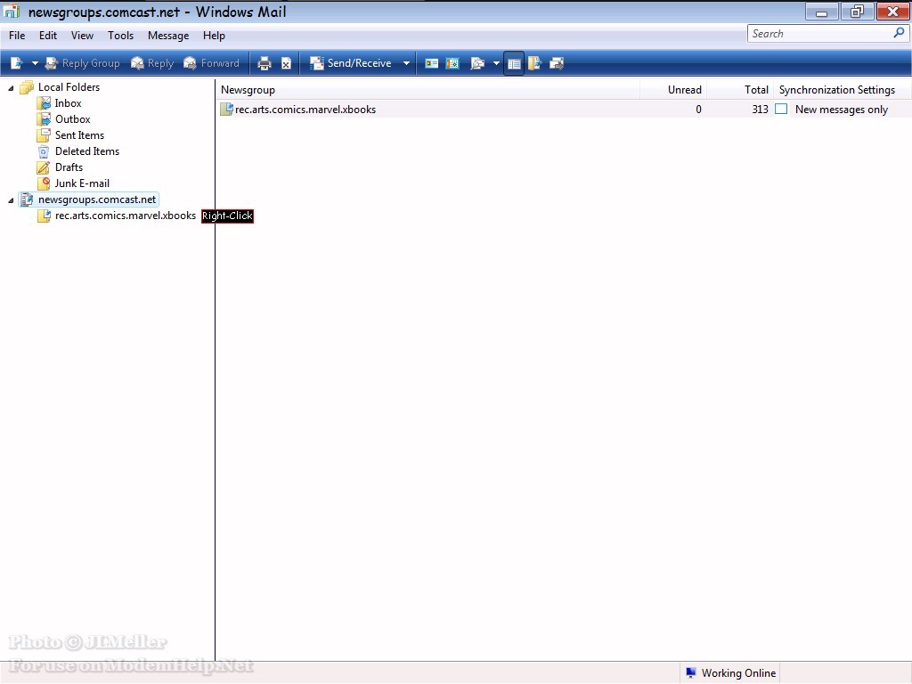The width and height of the screenshot is (912, 684).
Task: Open the Tools menu
Action: pos(120,36)
